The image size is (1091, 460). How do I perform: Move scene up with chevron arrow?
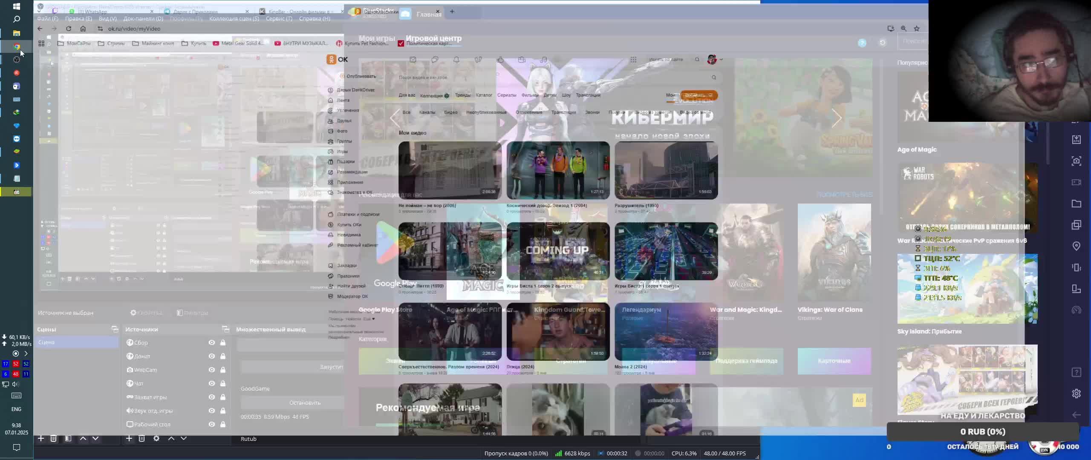pos(83,438)
